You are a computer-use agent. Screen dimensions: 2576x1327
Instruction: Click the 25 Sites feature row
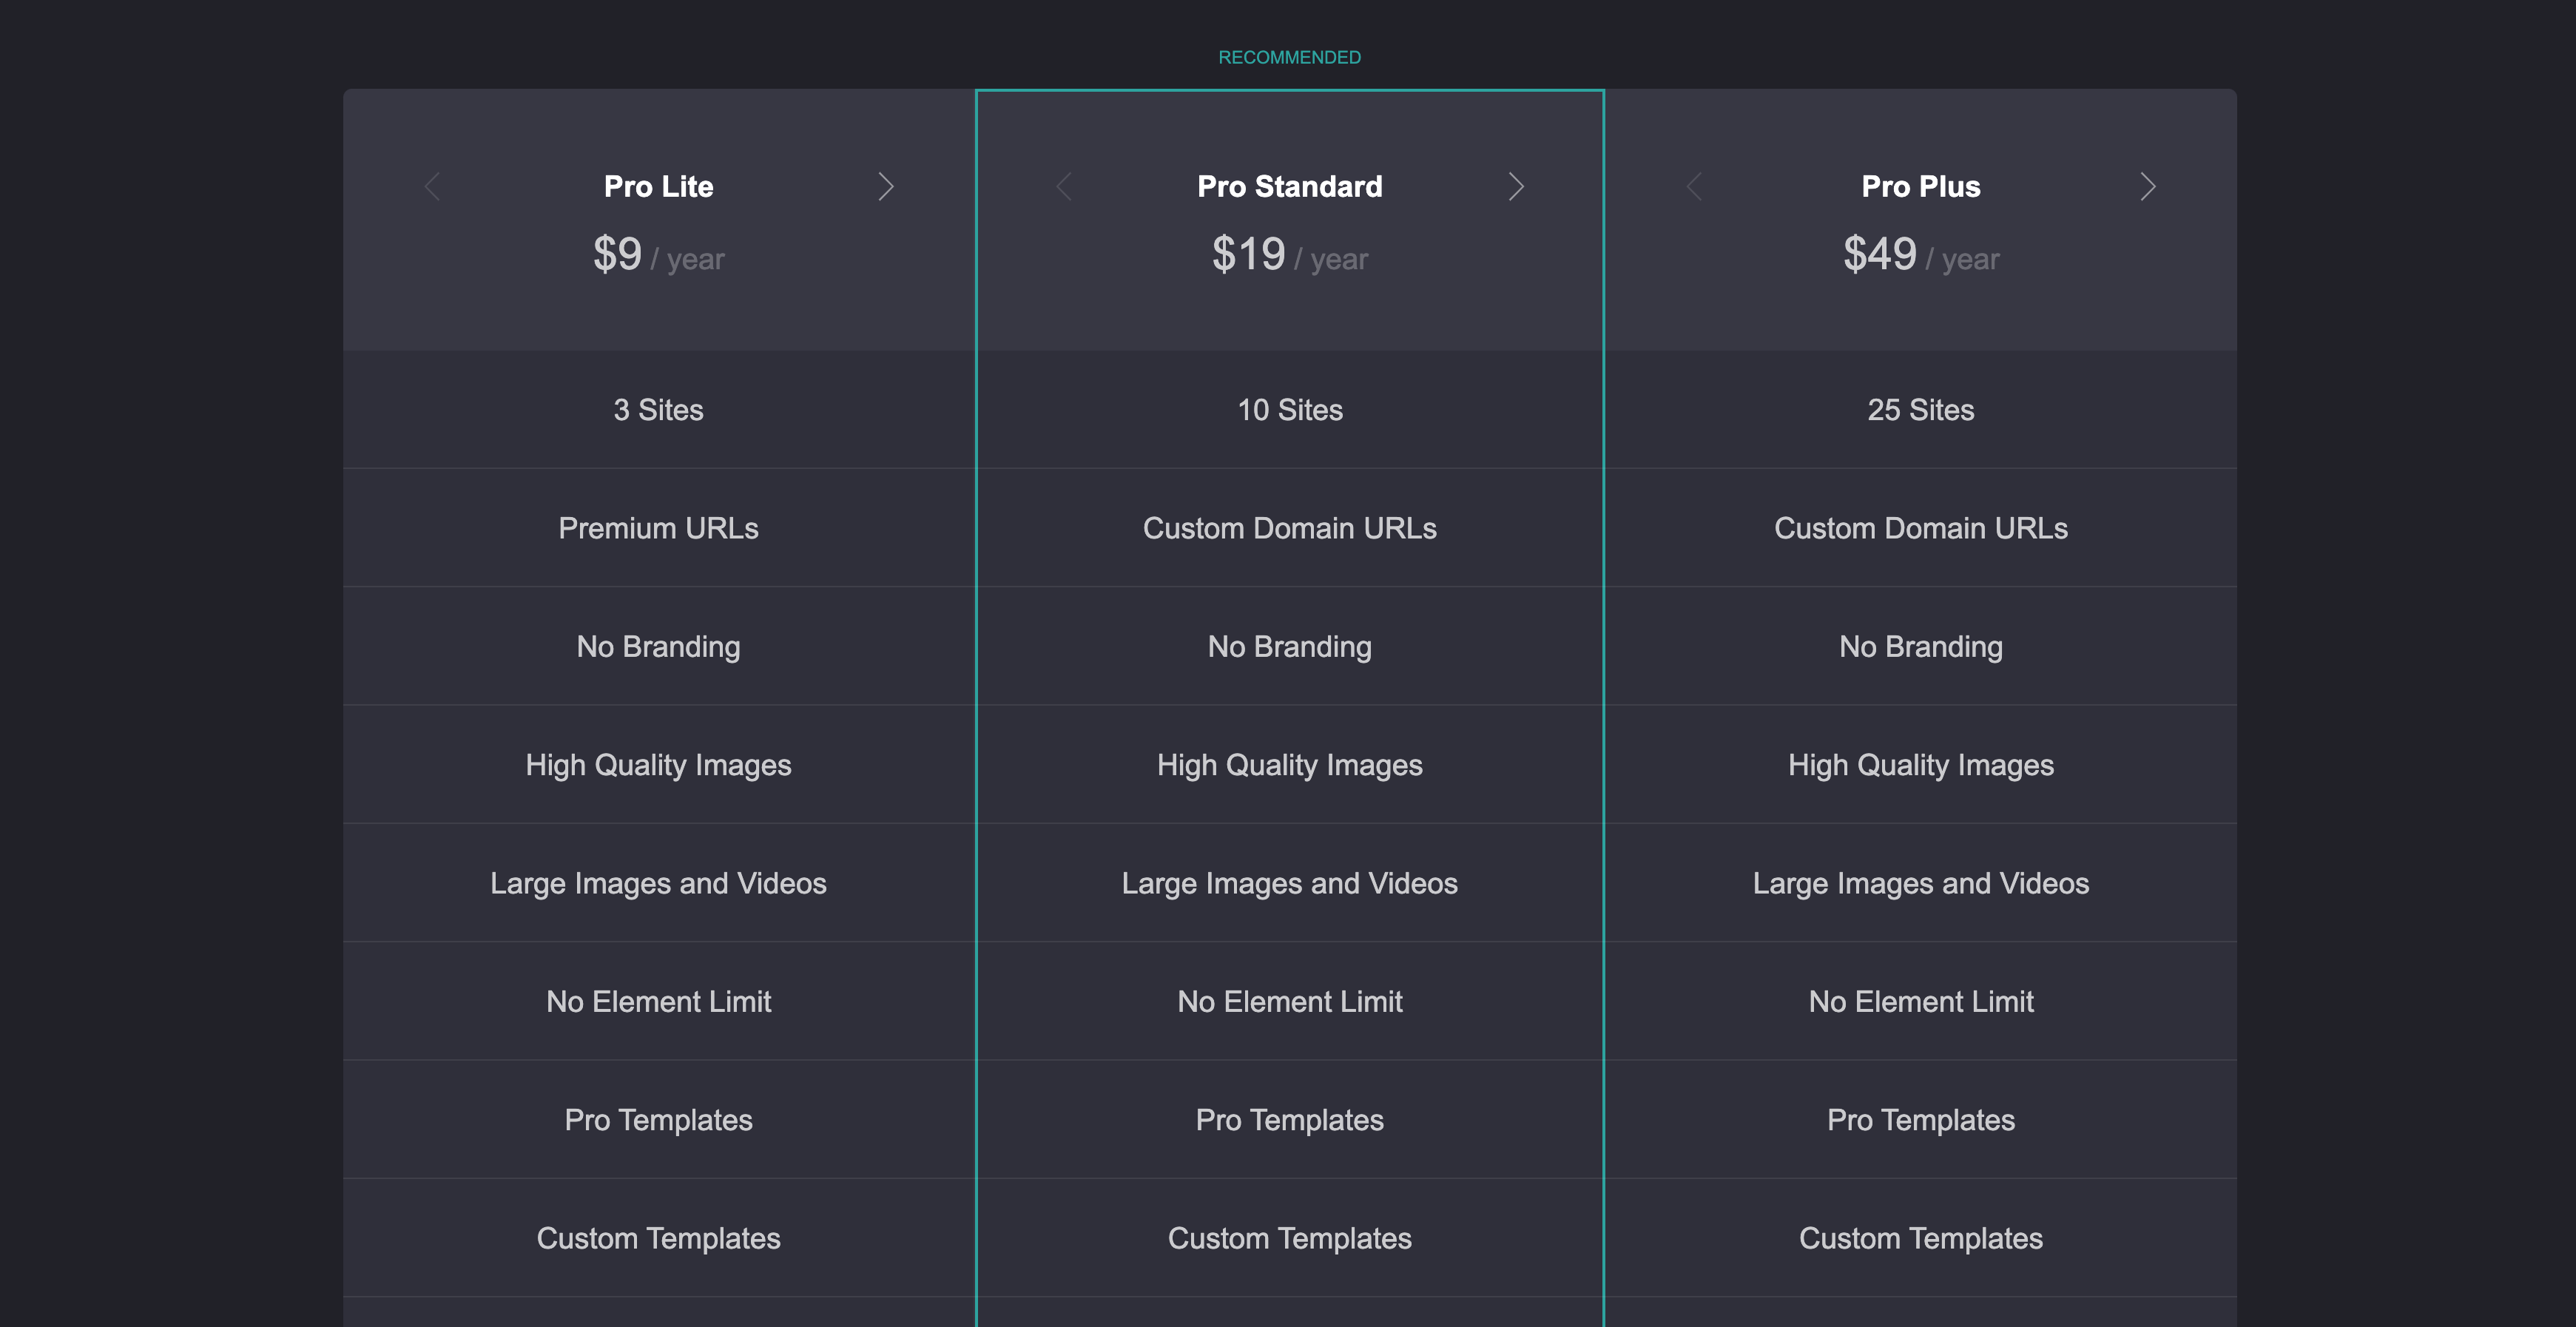1920,410
